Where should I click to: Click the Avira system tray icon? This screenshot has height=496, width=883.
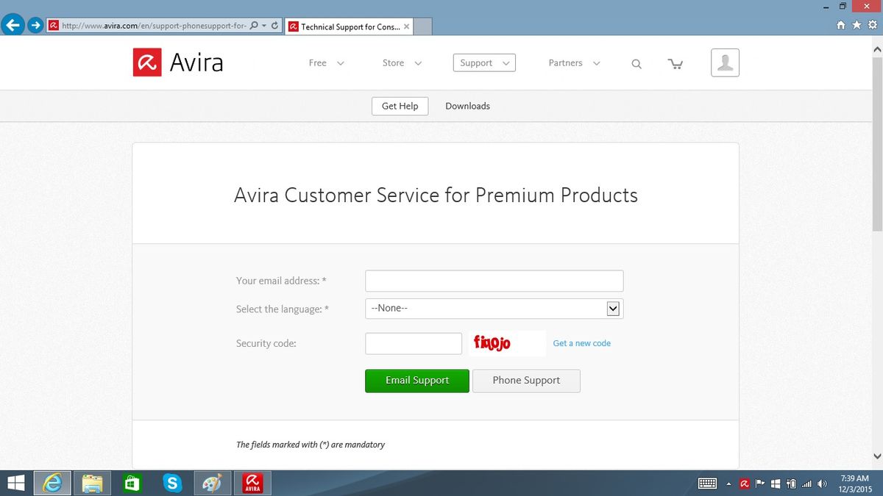point(745,484)
